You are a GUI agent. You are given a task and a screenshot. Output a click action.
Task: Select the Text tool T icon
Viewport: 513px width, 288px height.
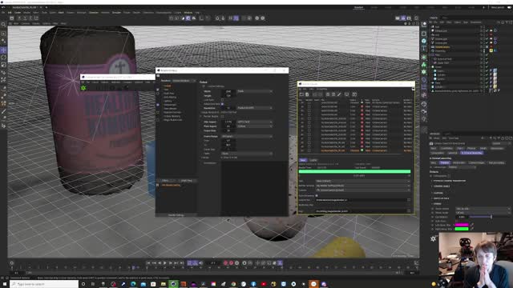424,48
